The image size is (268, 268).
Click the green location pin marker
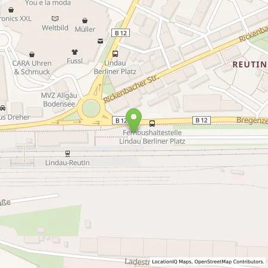134,120
